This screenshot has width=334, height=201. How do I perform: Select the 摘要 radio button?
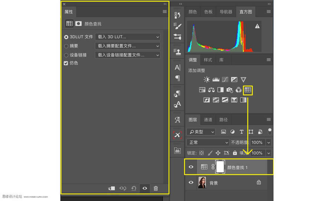point(66,46)
